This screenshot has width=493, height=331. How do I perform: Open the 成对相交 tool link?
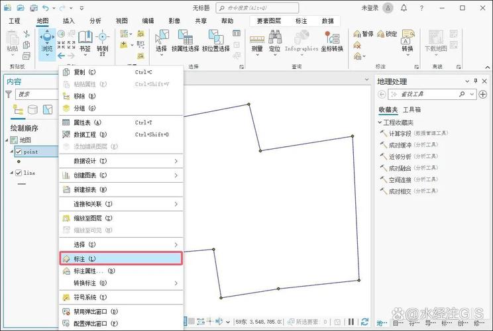point(400,191)
